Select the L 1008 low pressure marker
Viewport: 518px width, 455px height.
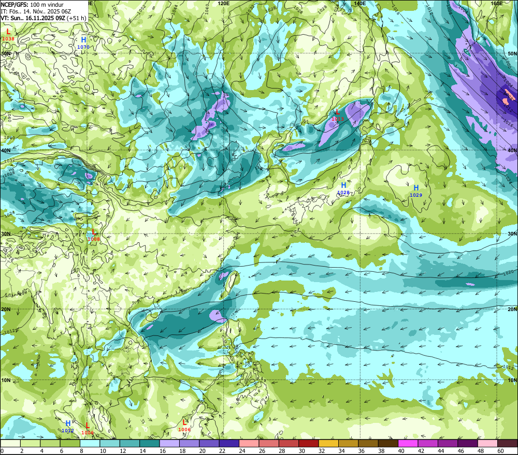tap(93, 235)
